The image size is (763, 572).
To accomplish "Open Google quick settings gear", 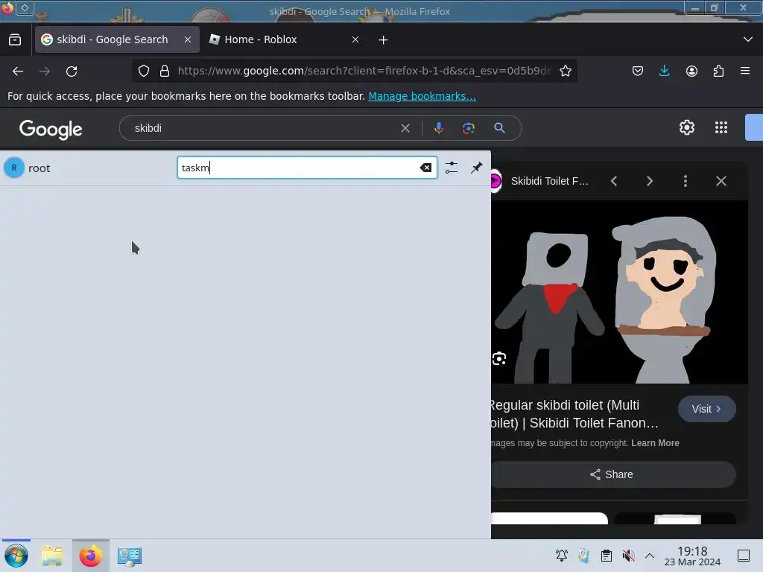I will click(x=686, y=128).
